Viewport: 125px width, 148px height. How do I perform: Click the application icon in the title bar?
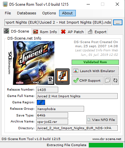point(5,4)
